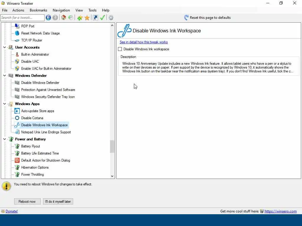Click the Hibernation Options icon
This screenshot has width=302, height=226.
pos(17,167)
